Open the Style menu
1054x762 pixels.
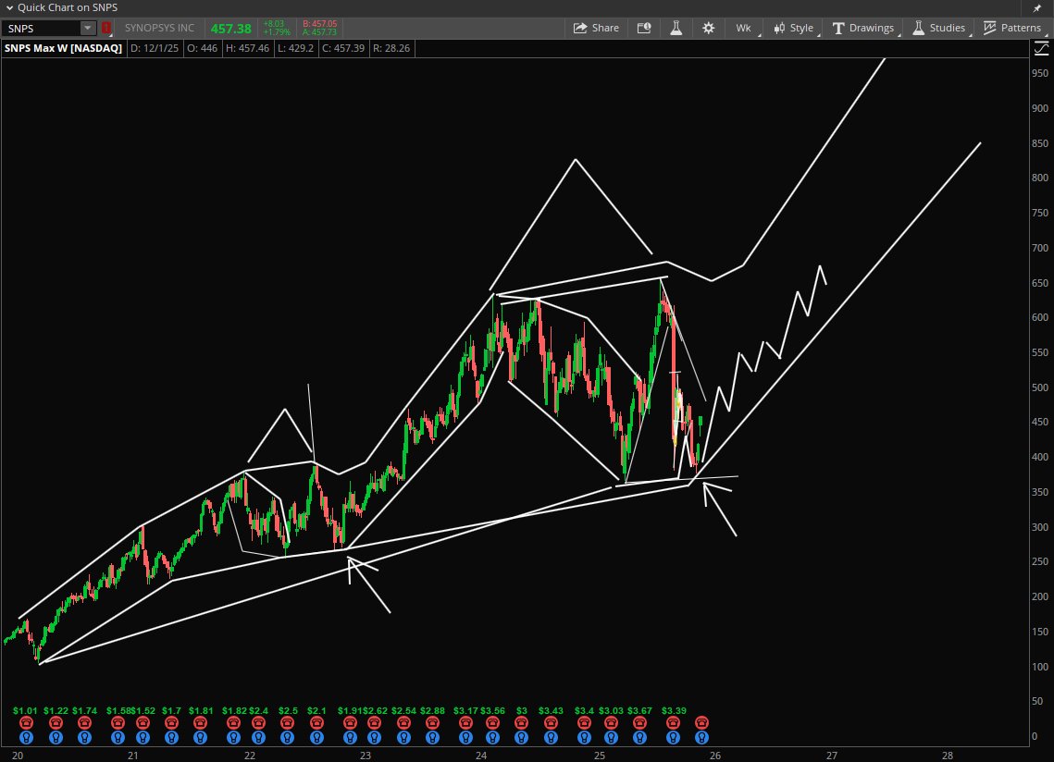pos(794,29)
